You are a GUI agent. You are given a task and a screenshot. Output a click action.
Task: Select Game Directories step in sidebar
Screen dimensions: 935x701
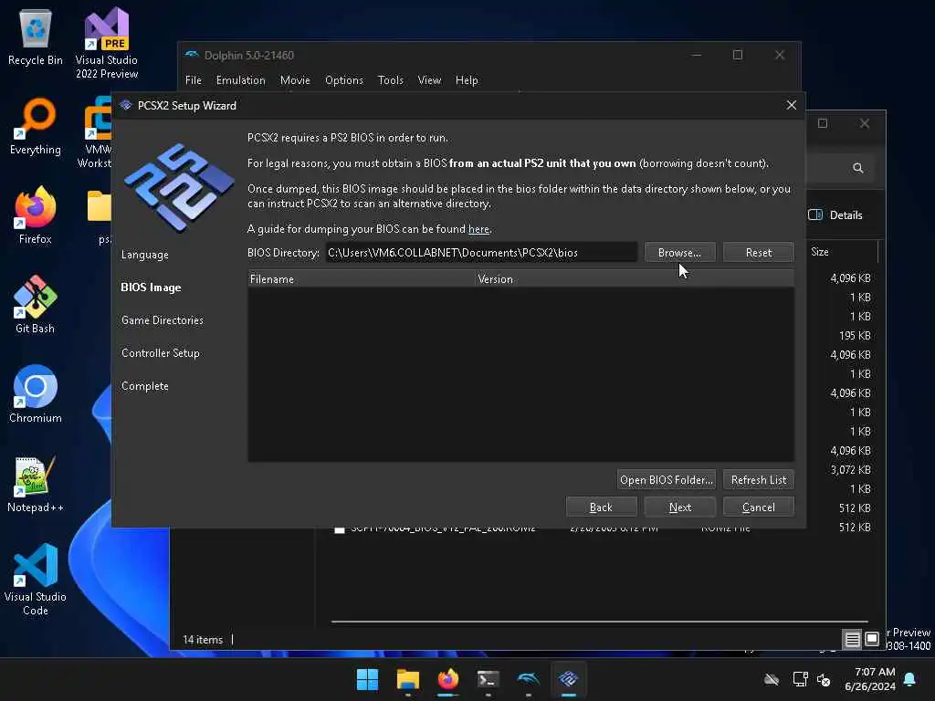point(163,320)
